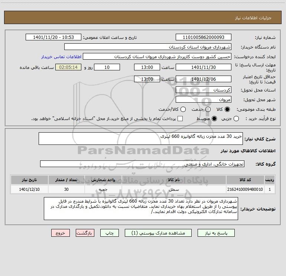
Task: Click the product name cell سطل
Action: click(x=174, y=189)
